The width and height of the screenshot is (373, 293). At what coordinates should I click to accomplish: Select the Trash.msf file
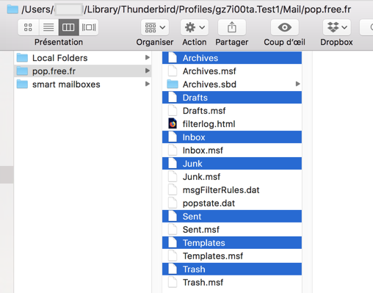point(232,283)
